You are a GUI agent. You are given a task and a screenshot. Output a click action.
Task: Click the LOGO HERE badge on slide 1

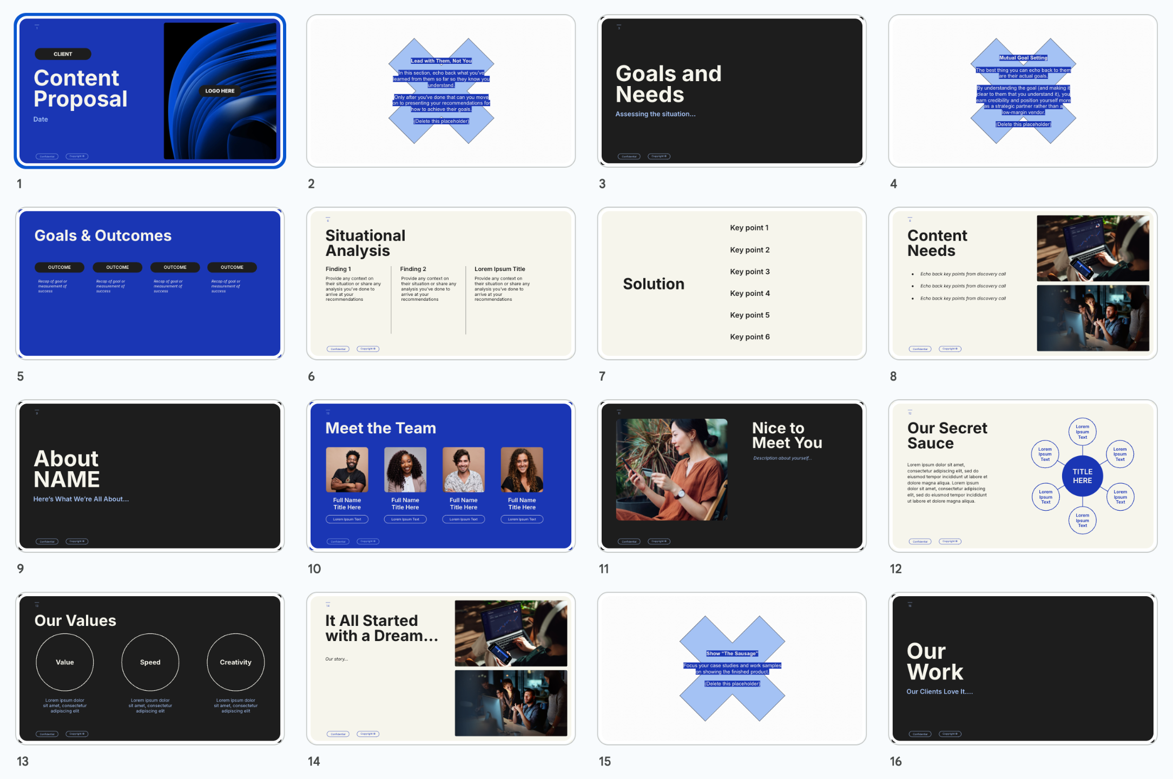click(220, 91)
